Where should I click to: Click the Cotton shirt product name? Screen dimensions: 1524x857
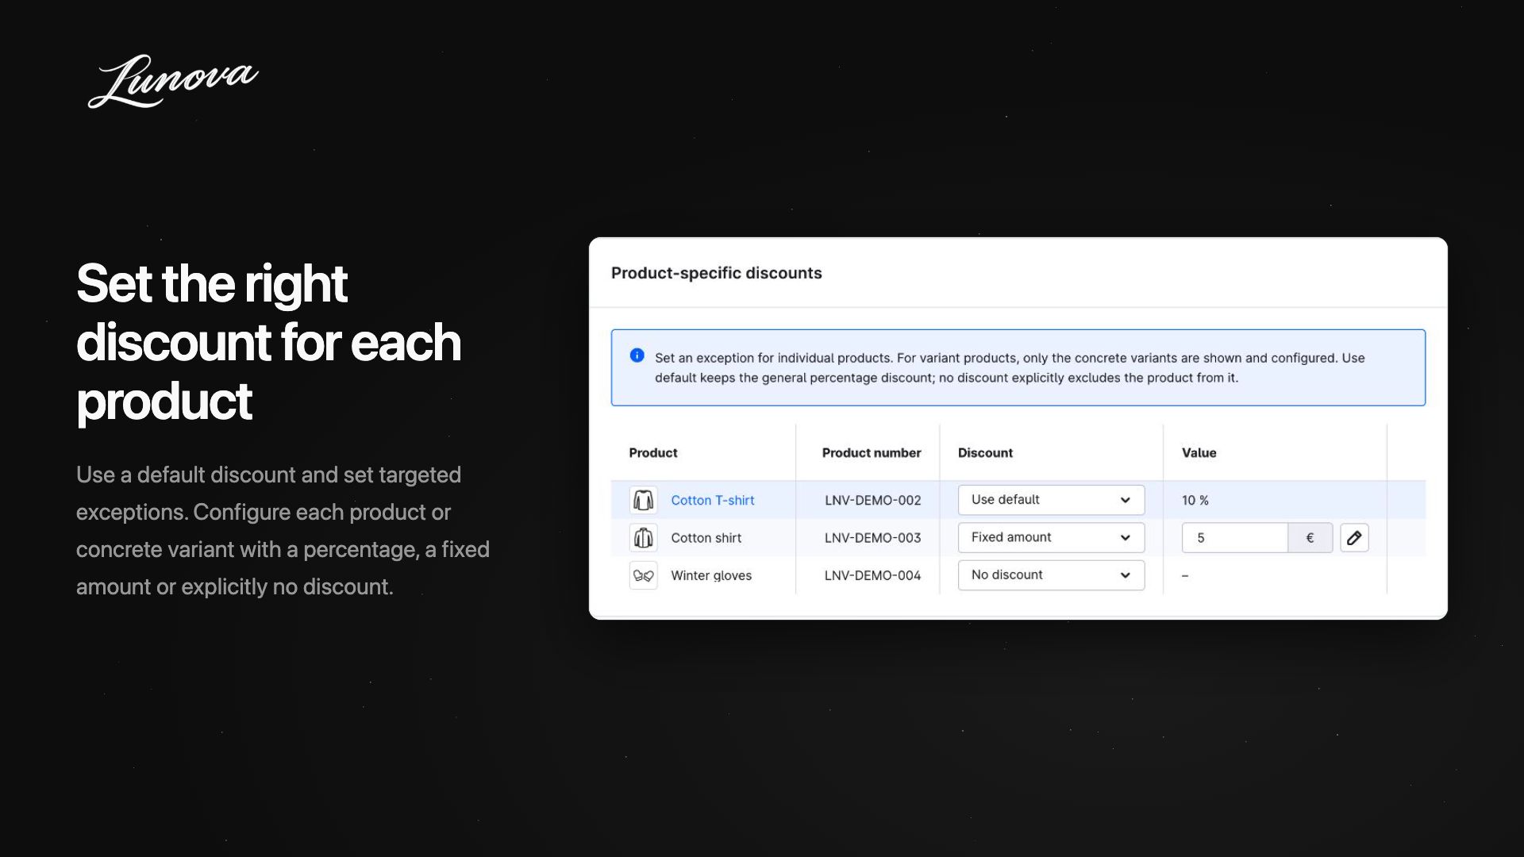[x=706, y=537]
